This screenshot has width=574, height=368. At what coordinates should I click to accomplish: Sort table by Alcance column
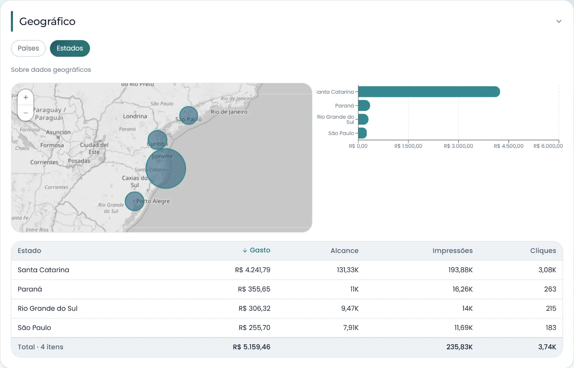click(x=344, y=251)
